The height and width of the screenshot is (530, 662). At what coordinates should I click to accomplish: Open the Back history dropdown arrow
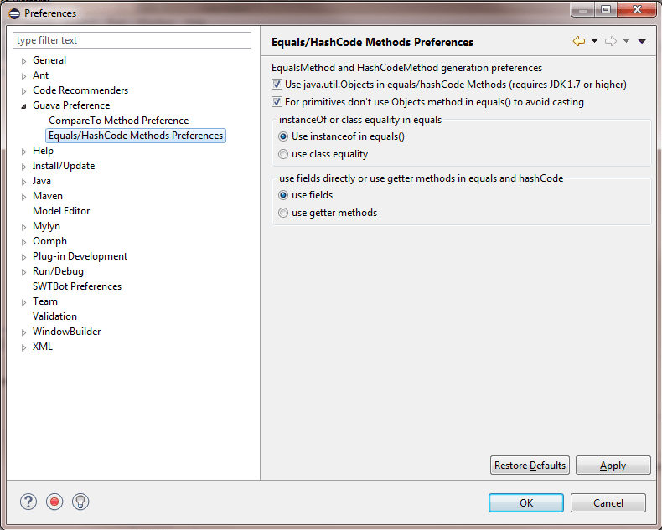coord(594,41)
